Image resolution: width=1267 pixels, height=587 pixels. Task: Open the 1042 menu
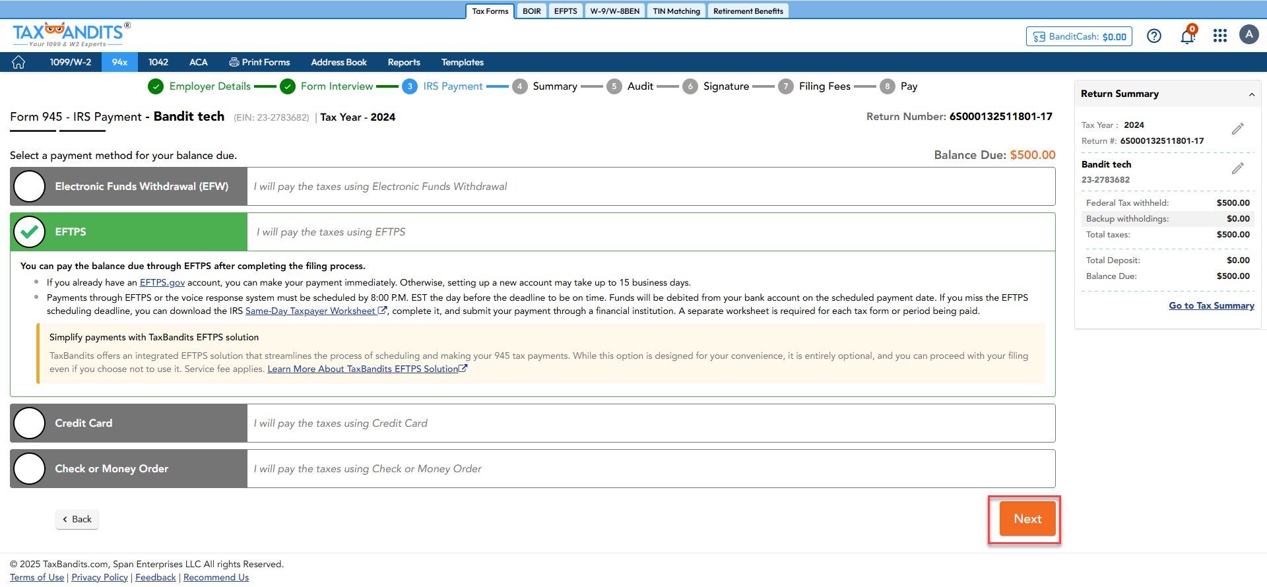coord(158,62)
